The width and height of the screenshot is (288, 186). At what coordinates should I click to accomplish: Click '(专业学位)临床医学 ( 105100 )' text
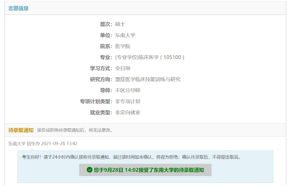coord(150,57)
